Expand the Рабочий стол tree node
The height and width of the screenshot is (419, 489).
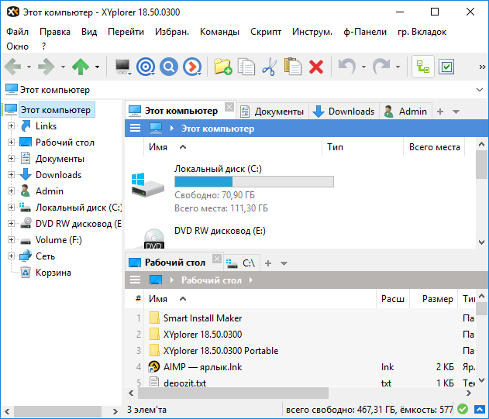click(x=11, y=143)
